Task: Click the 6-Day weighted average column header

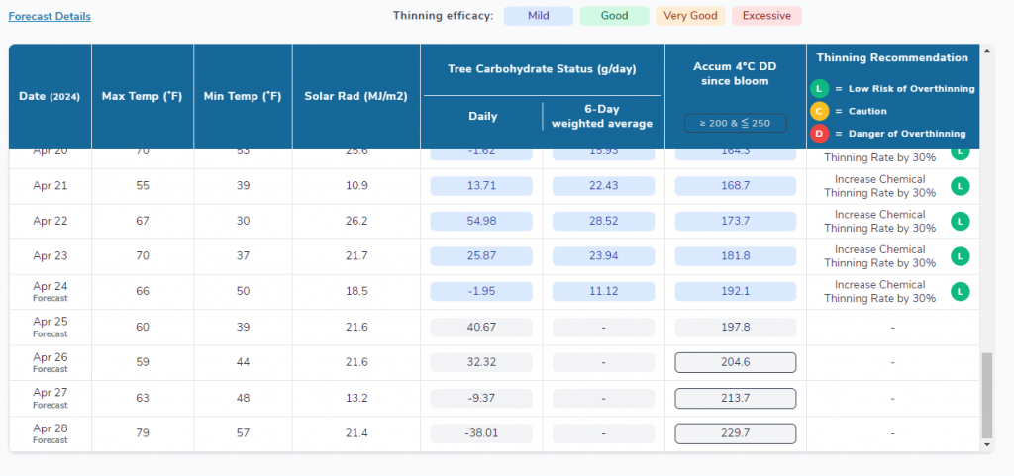Action: 602,116
